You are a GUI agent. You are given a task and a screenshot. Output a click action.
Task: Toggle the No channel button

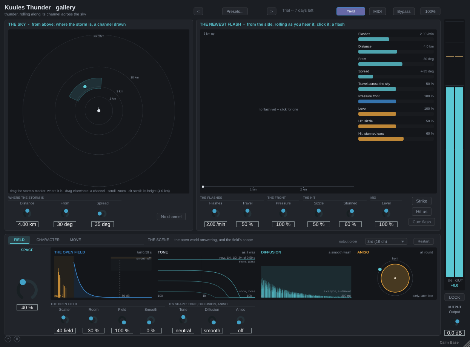[171, 216]
